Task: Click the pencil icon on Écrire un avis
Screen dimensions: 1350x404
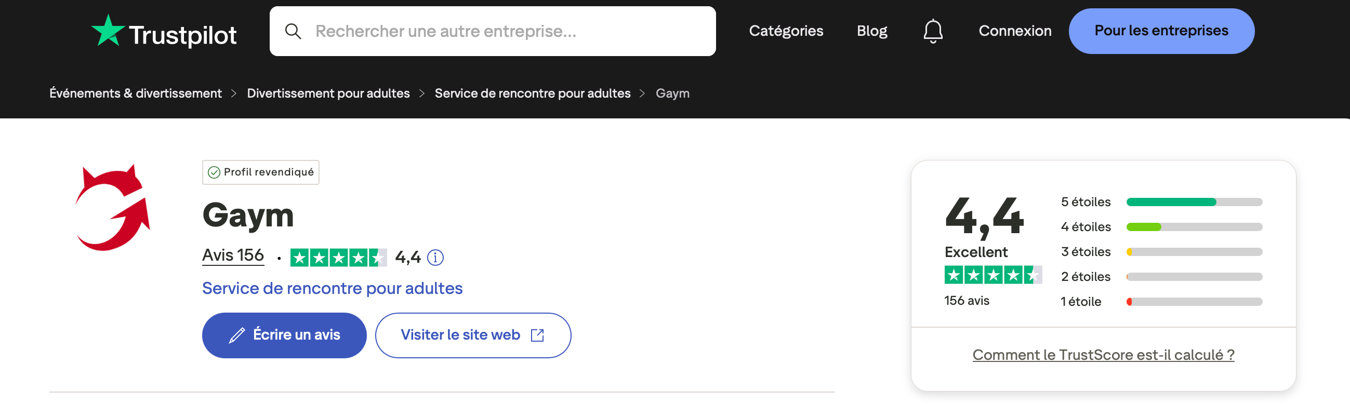Action: pos(238,334)
